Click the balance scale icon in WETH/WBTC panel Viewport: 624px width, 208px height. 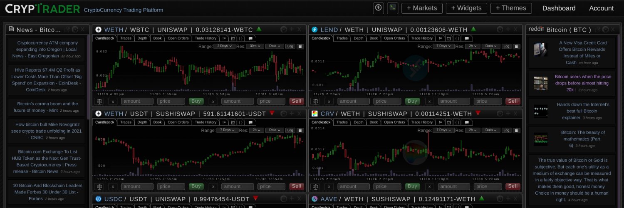[x=99, y=101]
